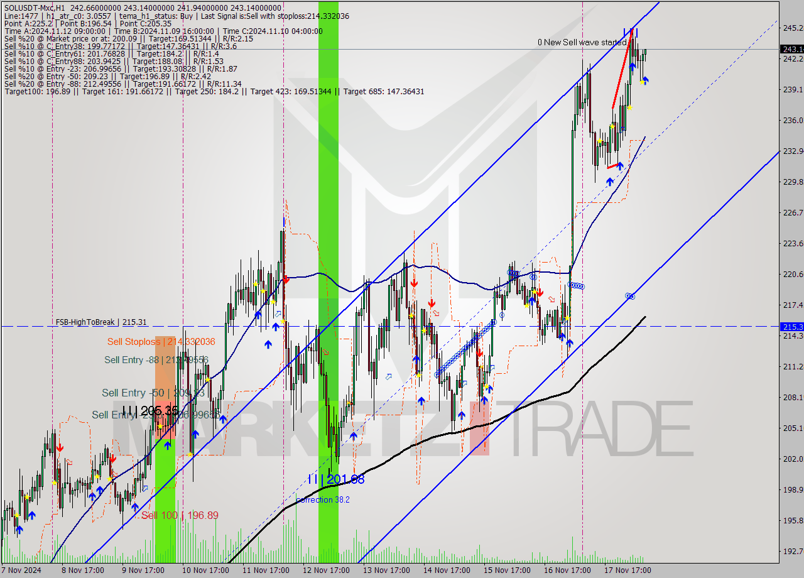Screen dimensions: 804x578
Task: Select the 220.6 price axis label
Action: [793, 274]
